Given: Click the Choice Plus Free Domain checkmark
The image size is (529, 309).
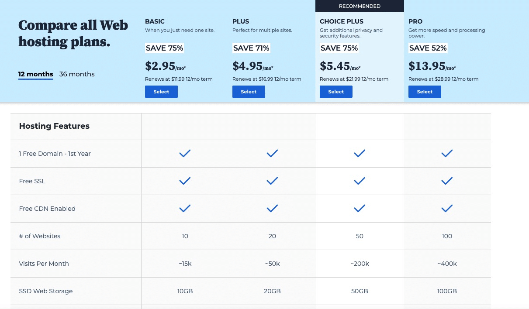Looking at the screenshot, I should [x=360, y=153].
